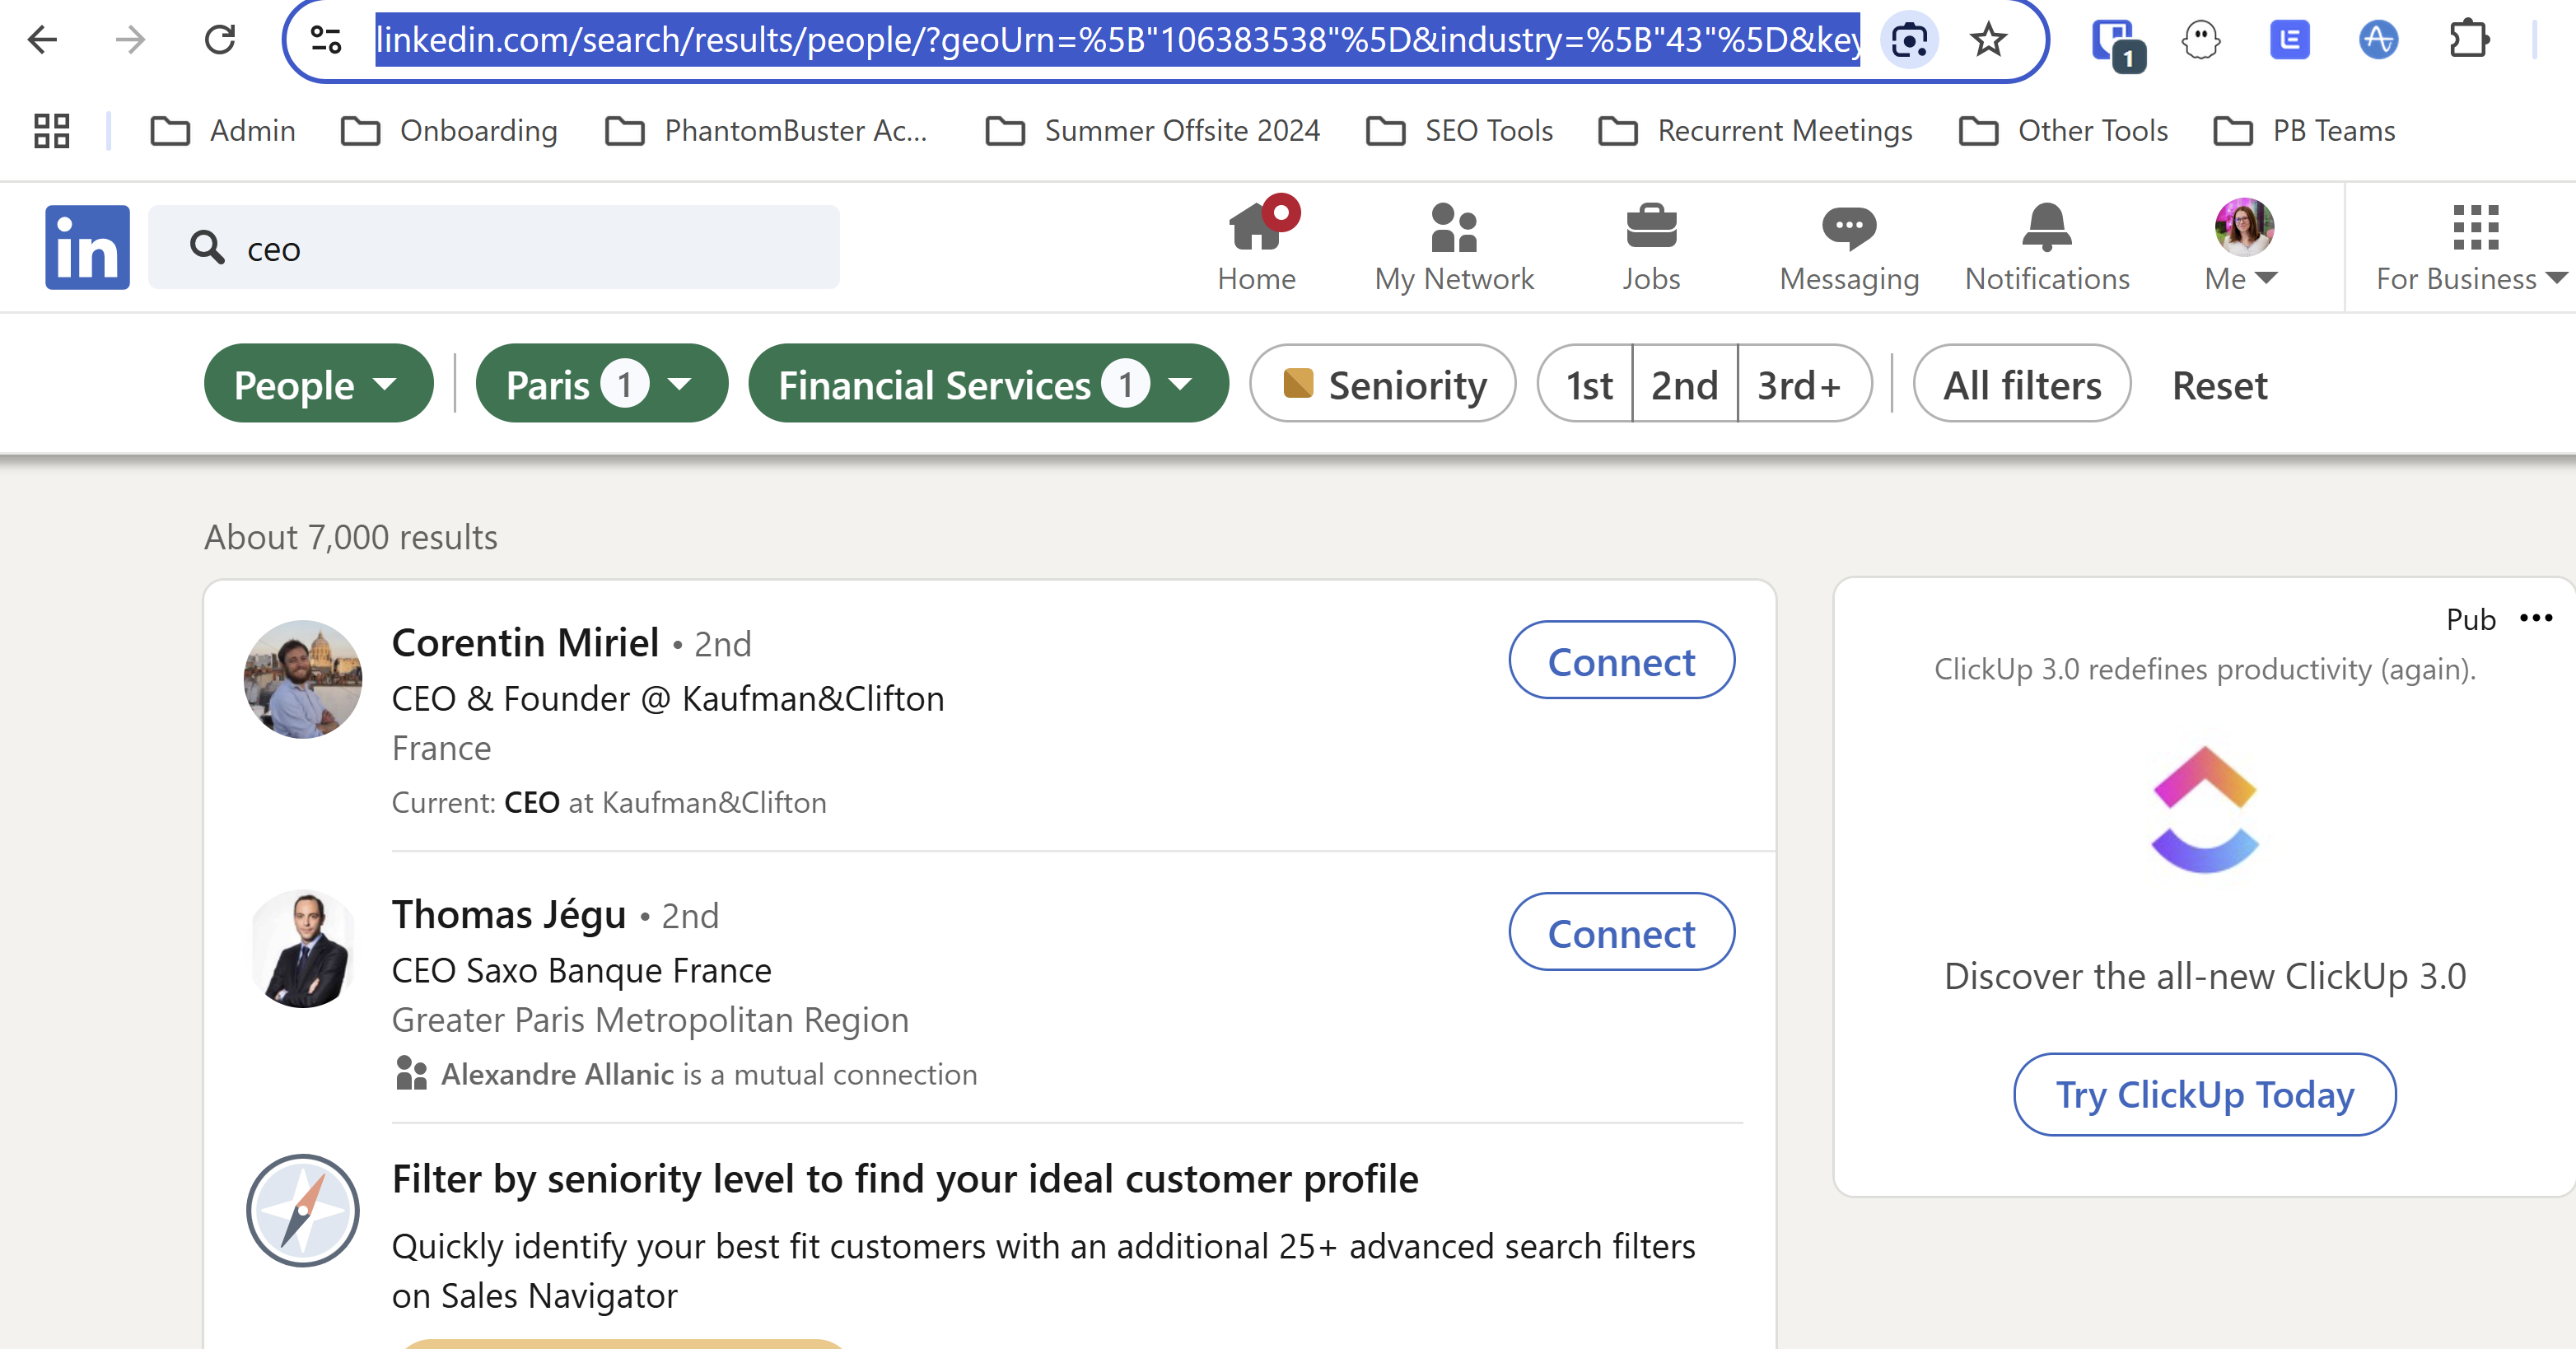
Task: Click Try ClickUp Today button
Action: pyautogui.click(x=2204, y=1095)
